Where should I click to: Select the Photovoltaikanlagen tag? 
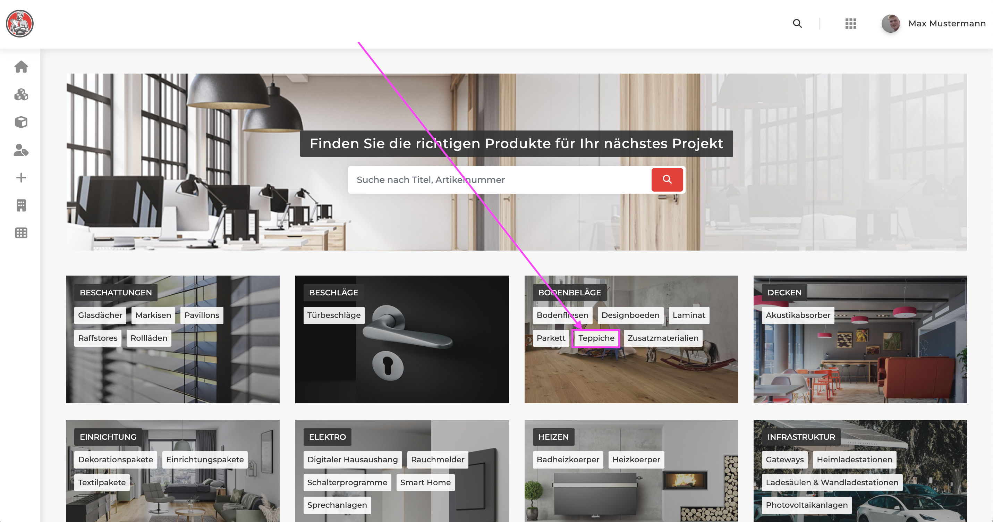[806, 505]
